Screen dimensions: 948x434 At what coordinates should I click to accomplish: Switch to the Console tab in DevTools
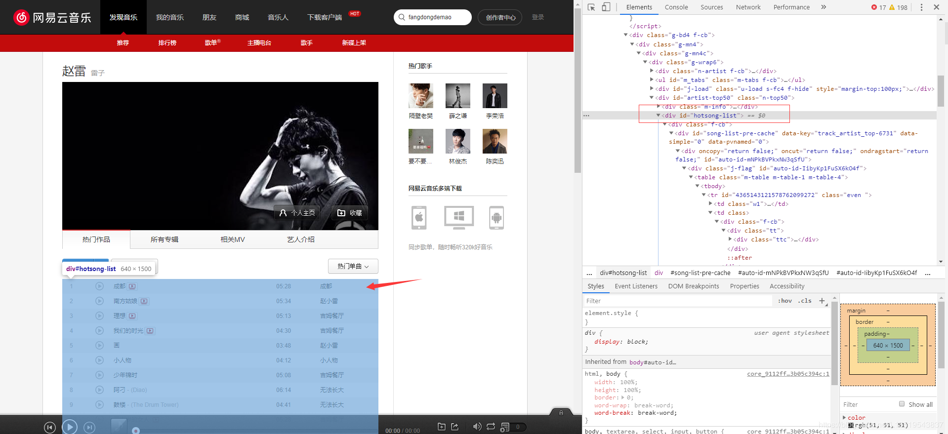coord(676,7)
